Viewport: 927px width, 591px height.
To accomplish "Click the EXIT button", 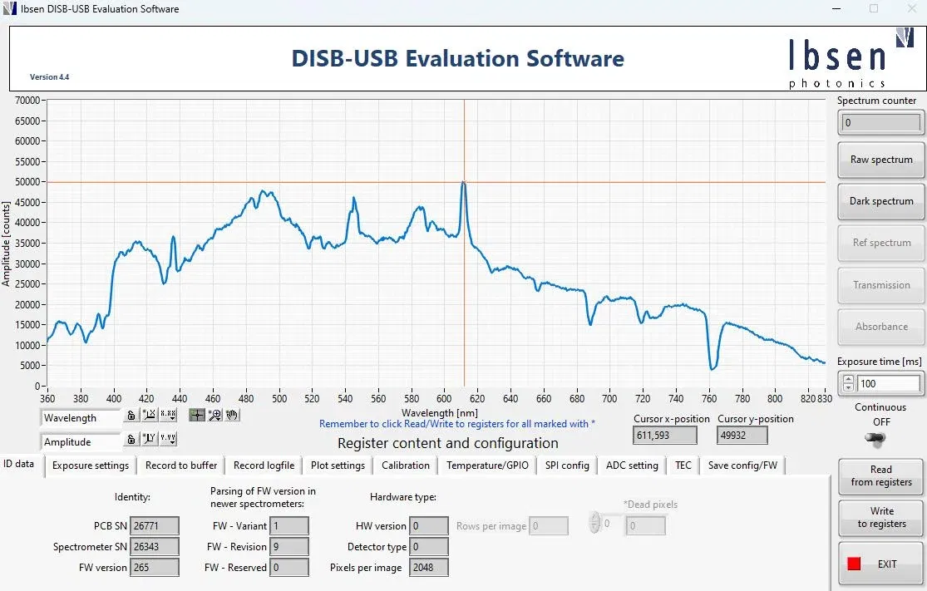I will pos(880,563).
